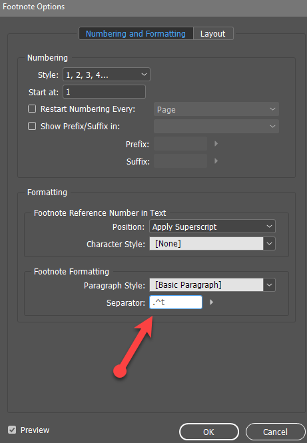Image resolution: width=307 pixels, height=443 pixels.
Task: Enable Restart Numbering Every checkbox
Action: click(x=32, y=109)
